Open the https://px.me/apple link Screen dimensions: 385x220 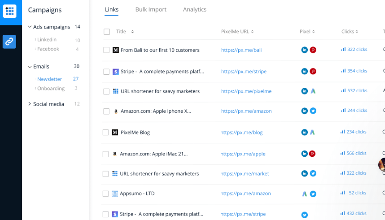point(243,154)
